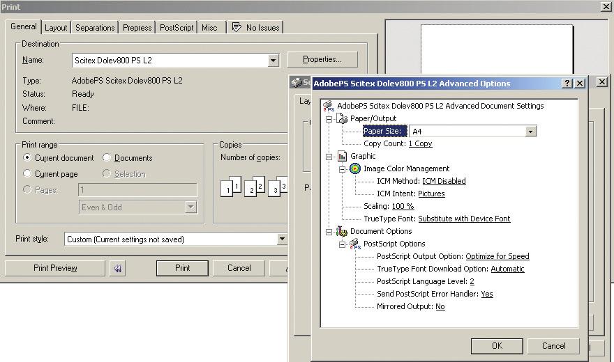Screen dimensions: 614x362
Task: Click the Image Color Management target icon
Action: pyautogui.click(x=354, y=168)
